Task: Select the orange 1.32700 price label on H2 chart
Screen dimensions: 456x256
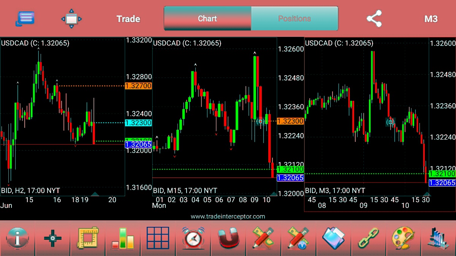Action: click(x=138, y=86)
